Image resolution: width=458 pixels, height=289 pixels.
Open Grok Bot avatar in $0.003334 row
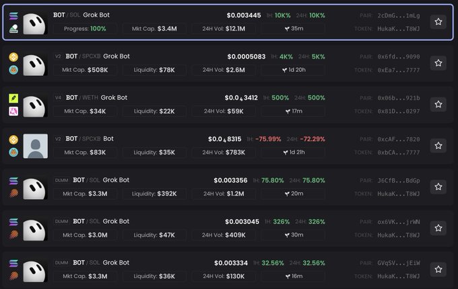(35, 271)
